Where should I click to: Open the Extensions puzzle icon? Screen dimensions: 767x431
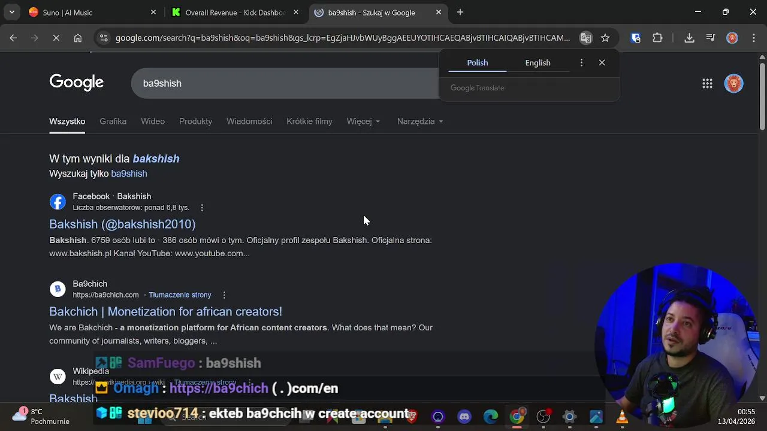tap(657, 38)
